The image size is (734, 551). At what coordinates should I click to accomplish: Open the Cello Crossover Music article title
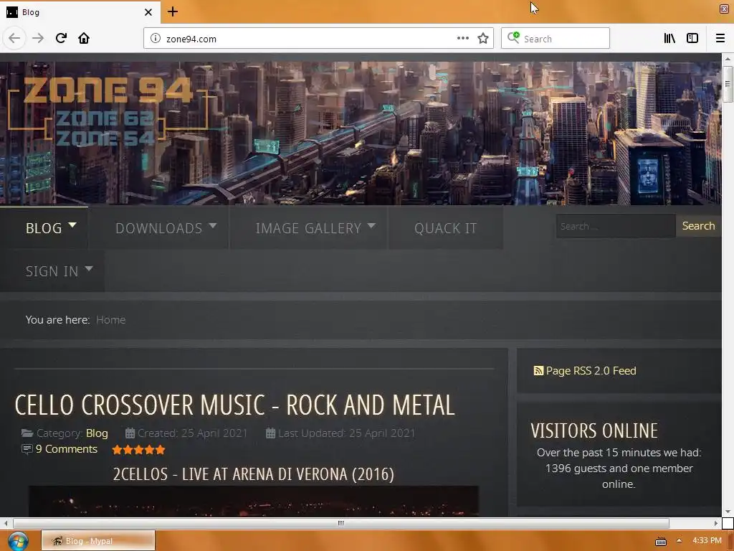point(234,405)
